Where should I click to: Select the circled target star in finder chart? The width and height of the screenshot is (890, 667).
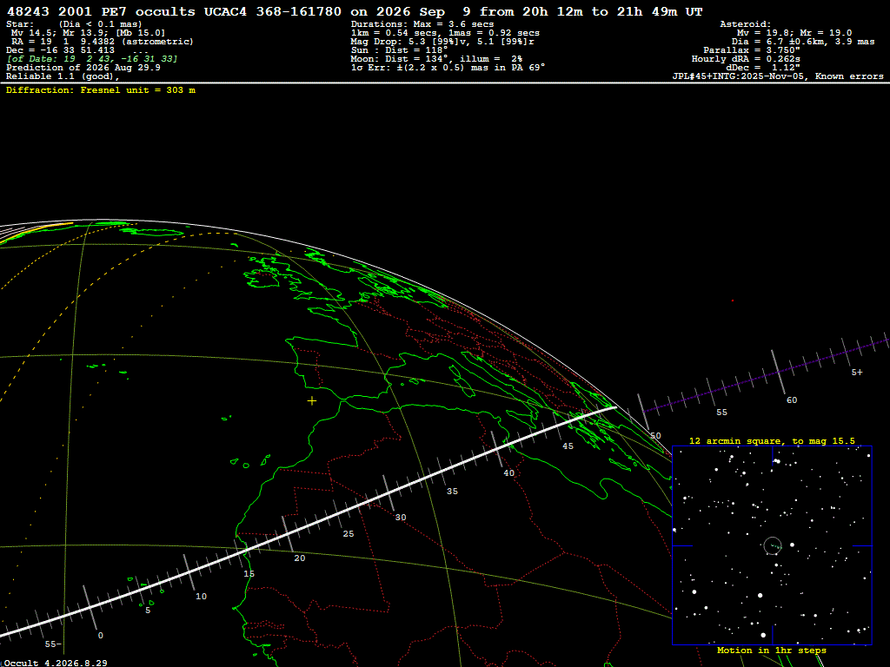click(773, 545)
